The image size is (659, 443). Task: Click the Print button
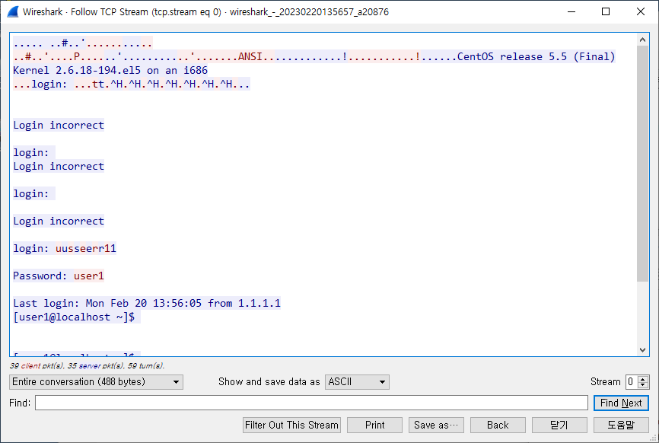tap(374, 425)
